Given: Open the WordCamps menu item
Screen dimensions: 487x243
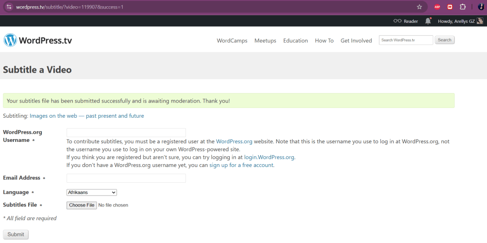Looking at the screenshot, I should click(232, 41).
